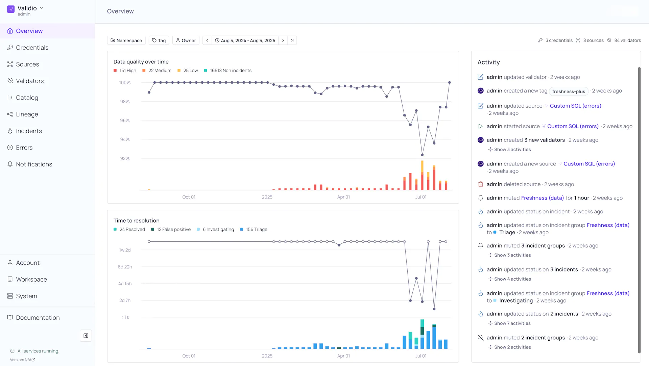
Task: Go to the previous date range
Action: pyautogui.click(x=207, y=41)
